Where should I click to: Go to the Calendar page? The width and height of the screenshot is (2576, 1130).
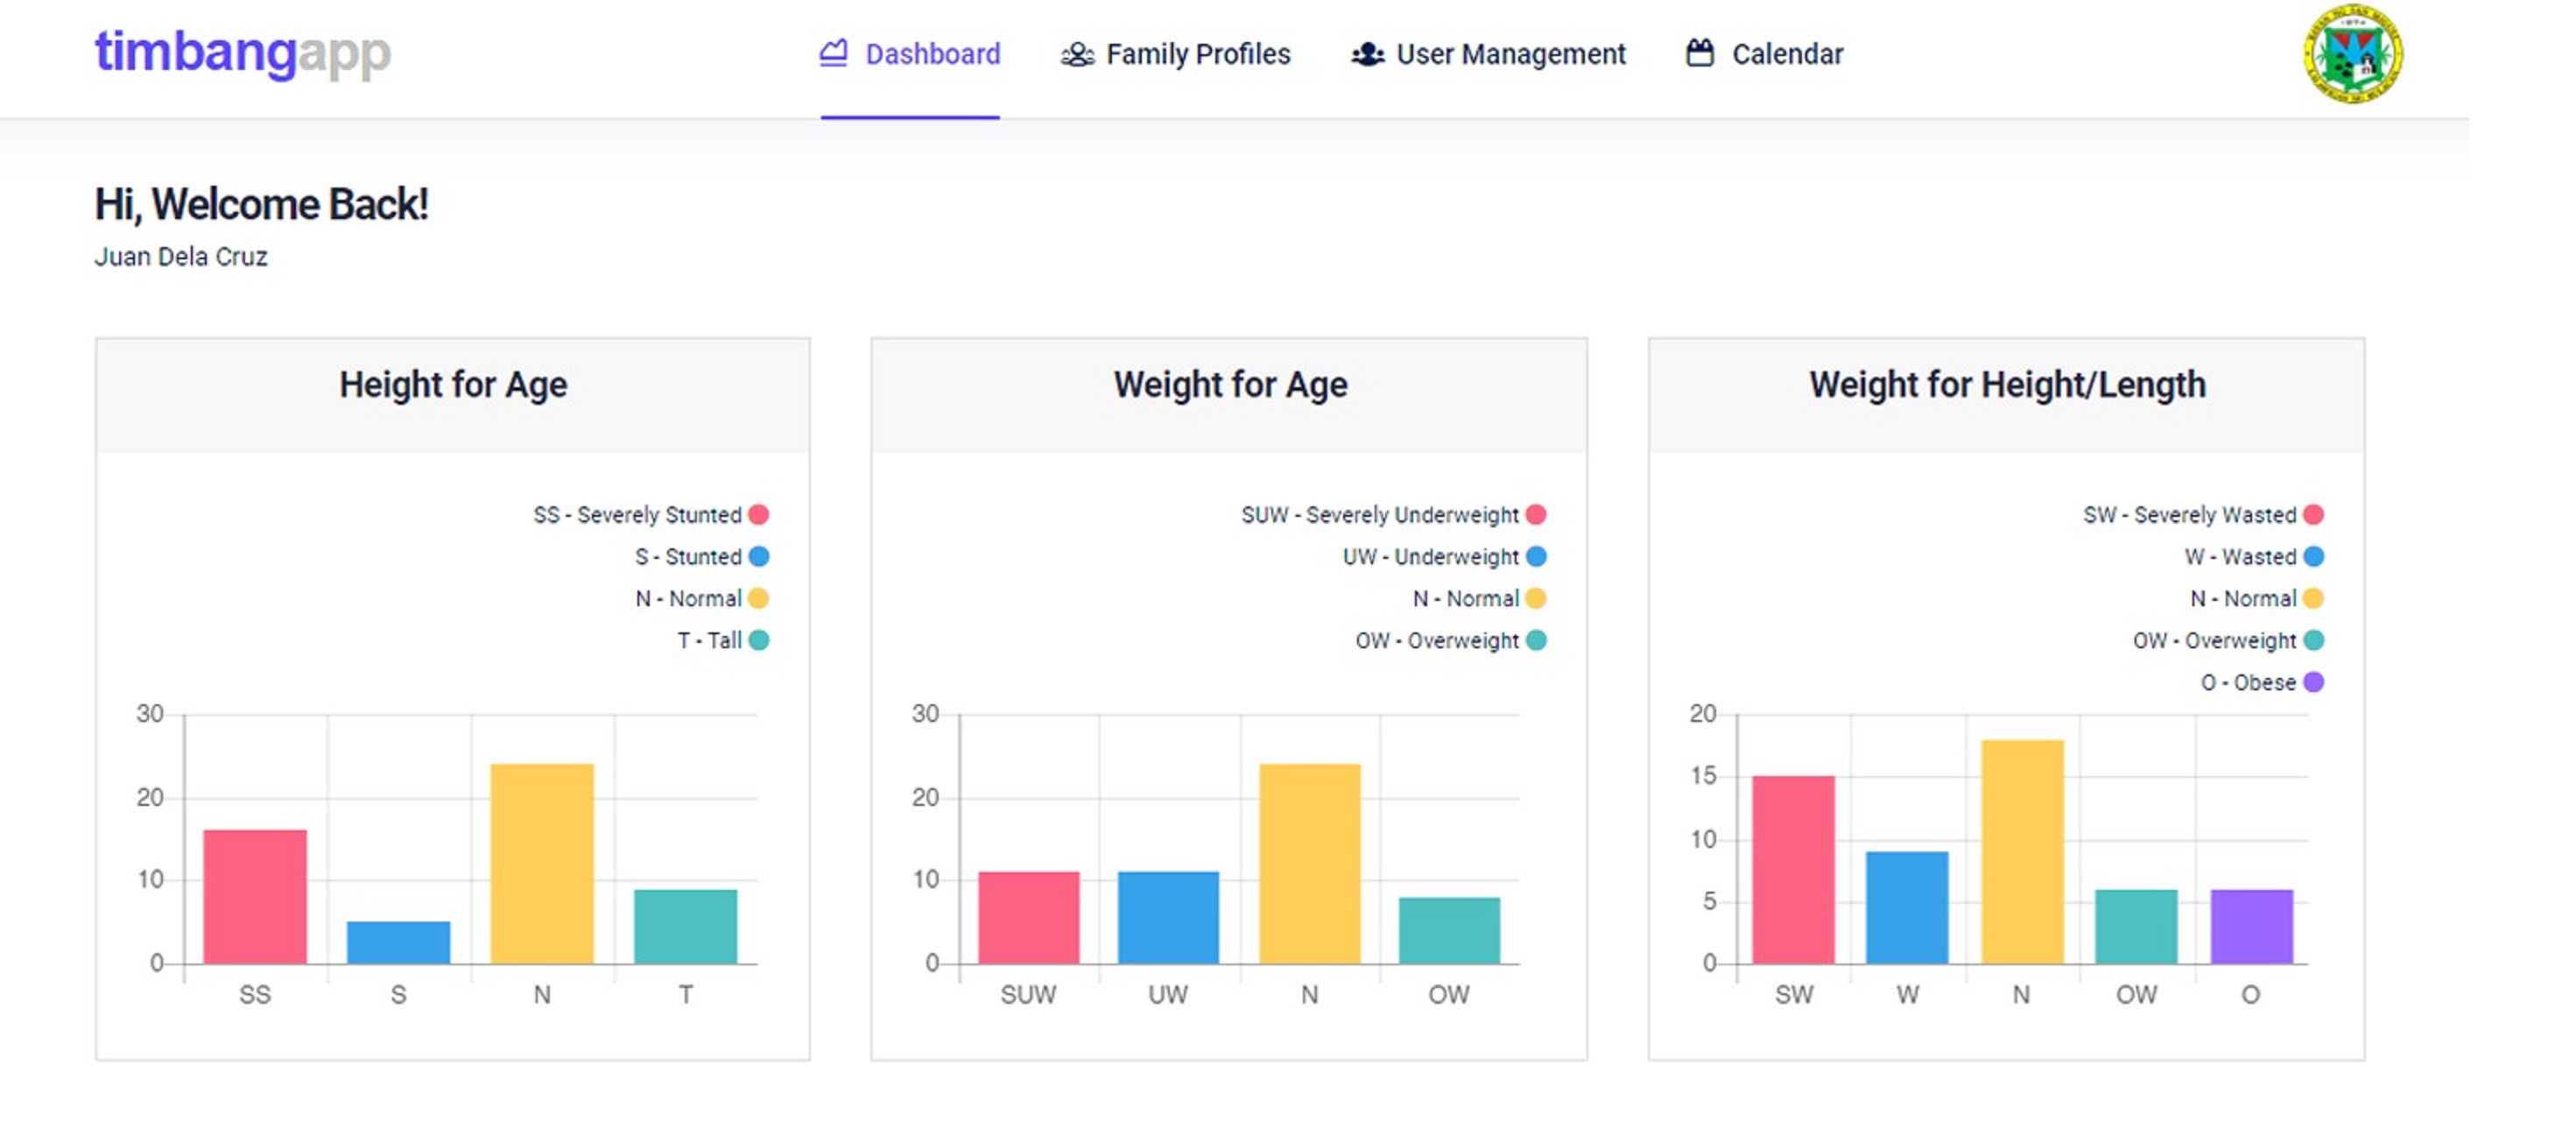point(1786,54)
